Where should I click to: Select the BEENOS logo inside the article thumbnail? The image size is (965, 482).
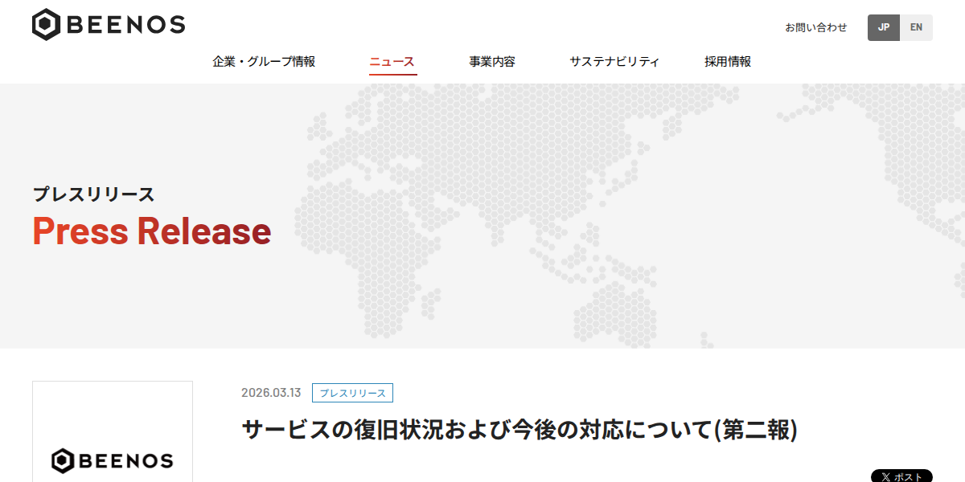112,460
